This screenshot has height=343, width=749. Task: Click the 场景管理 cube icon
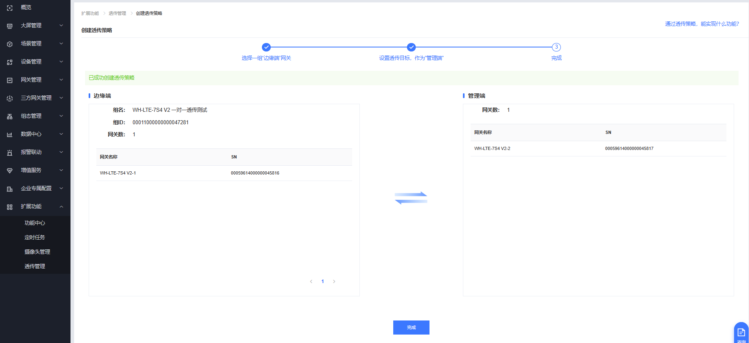point(10,44)
